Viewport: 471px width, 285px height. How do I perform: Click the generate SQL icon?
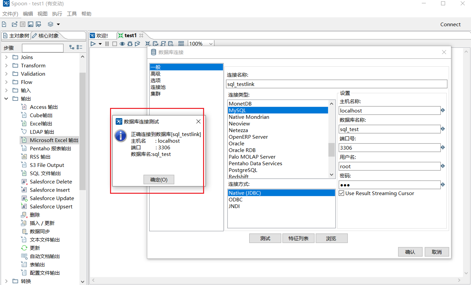(x=163, y=44)
